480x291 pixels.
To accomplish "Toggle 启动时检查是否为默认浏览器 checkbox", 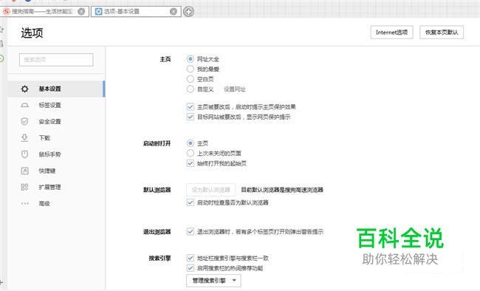I will coord(191,202).
